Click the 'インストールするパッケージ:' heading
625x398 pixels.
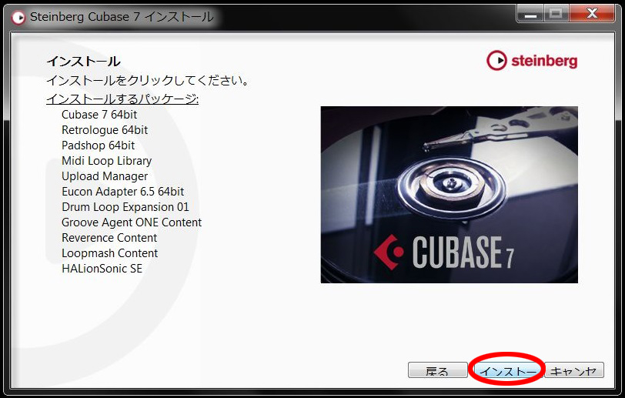pyautogui.click(x=122, y=99)
